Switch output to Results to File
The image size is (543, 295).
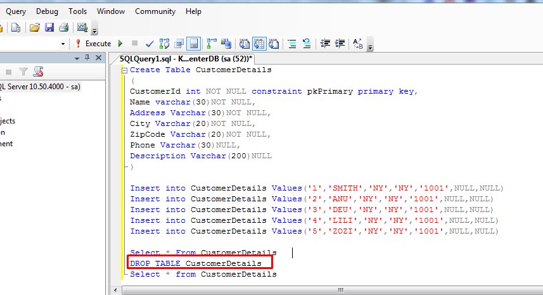tap(274, 44)
